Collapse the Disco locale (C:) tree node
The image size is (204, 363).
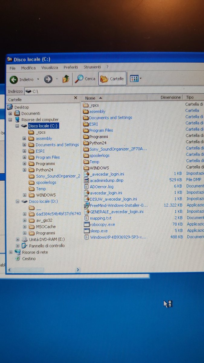coord(17,126)
